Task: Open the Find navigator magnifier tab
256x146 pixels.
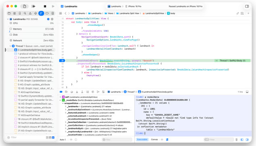Action: (25, 13)
